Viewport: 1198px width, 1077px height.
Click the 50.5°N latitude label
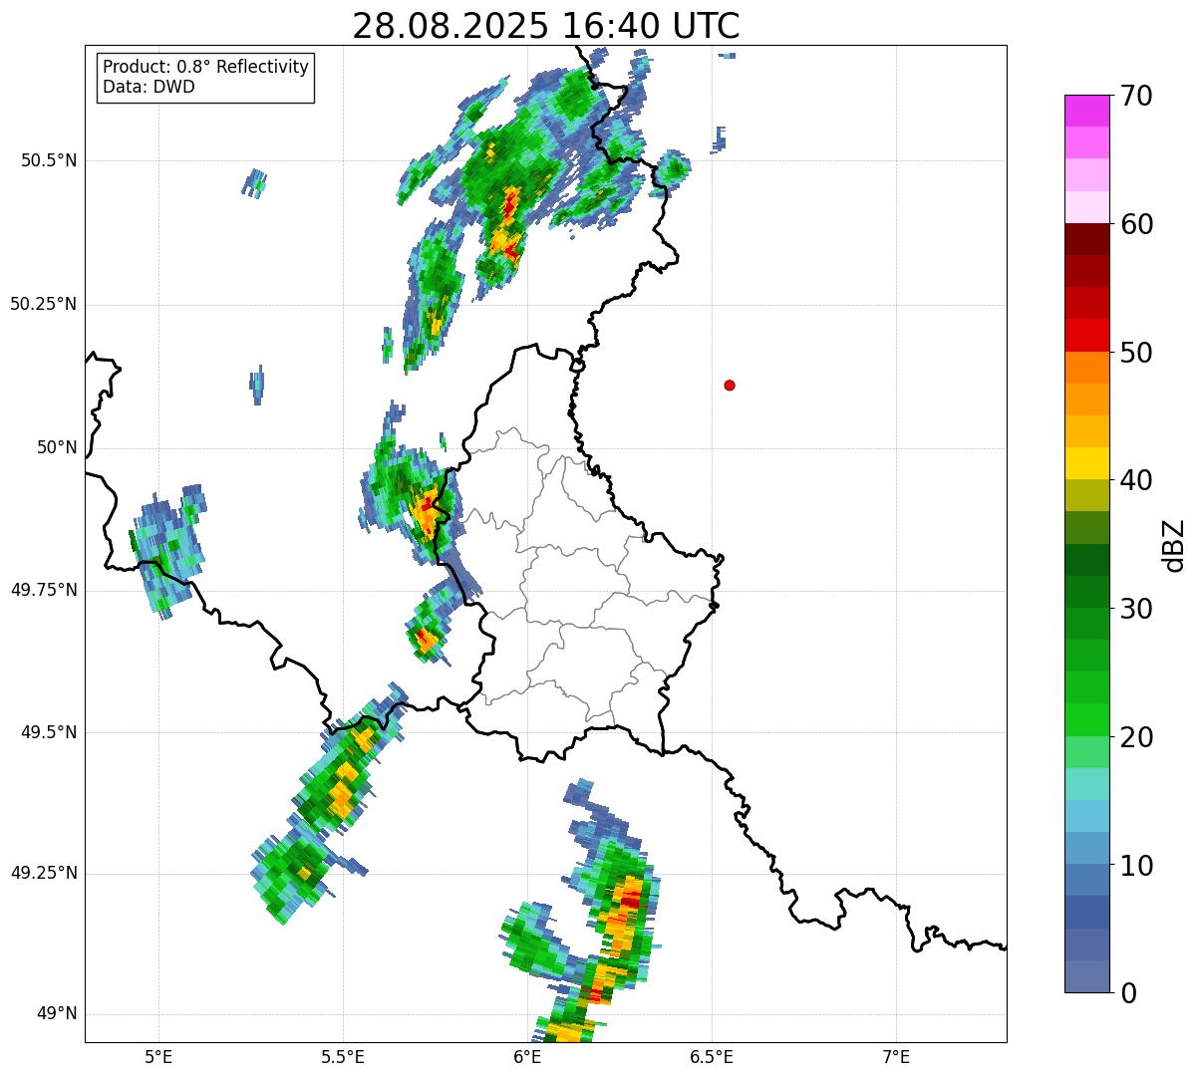click(x=49, y=160)
